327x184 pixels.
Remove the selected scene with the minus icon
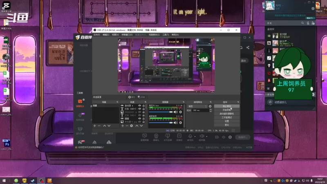(99, 126)
